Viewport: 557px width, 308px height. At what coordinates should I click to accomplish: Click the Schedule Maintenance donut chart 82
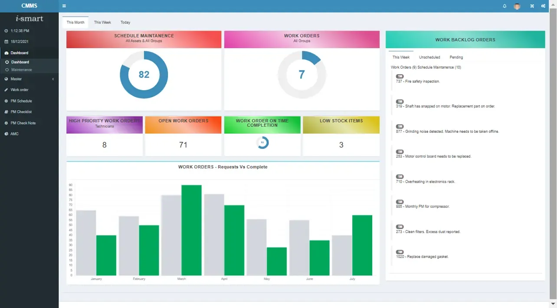pos(144,75)
